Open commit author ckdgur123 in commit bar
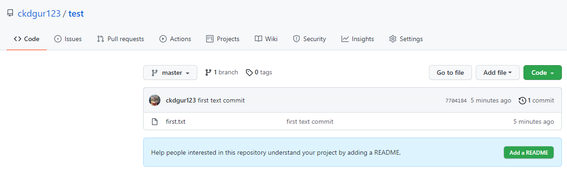 181,100
